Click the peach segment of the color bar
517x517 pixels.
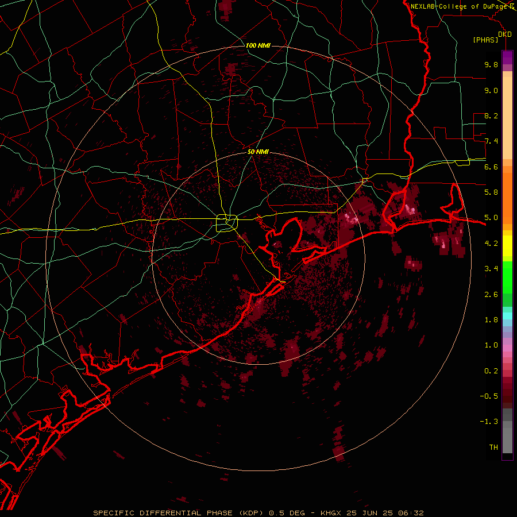point(507,118)
